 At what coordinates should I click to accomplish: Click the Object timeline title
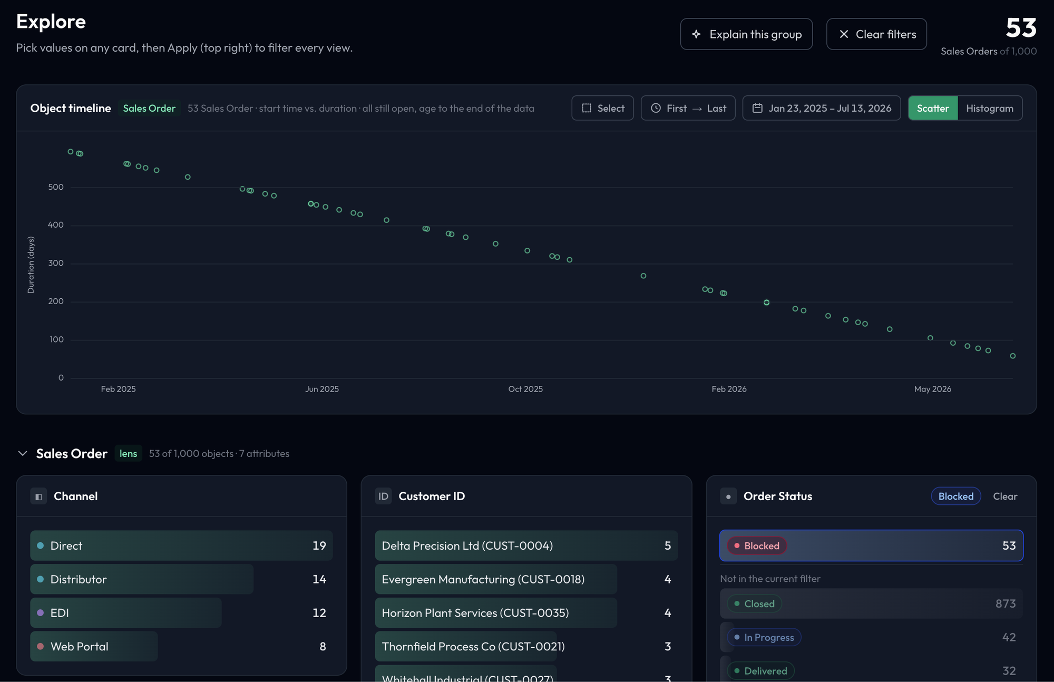[71, 108]
